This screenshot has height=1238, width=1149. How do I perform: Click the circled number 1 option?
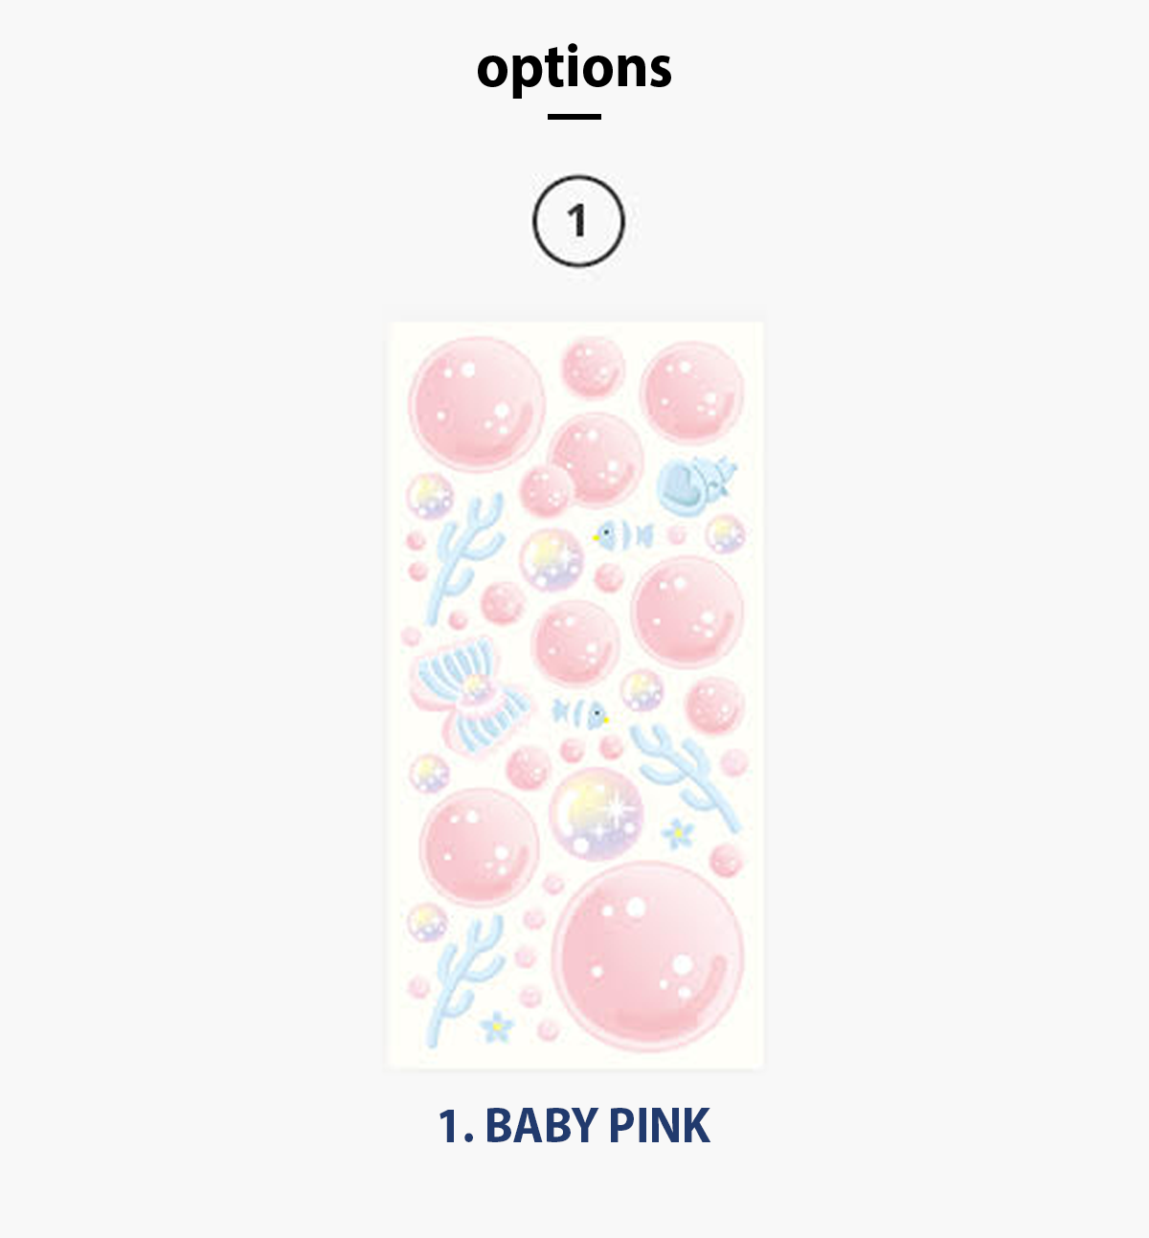pyautogui.click(x=578, y=220)
